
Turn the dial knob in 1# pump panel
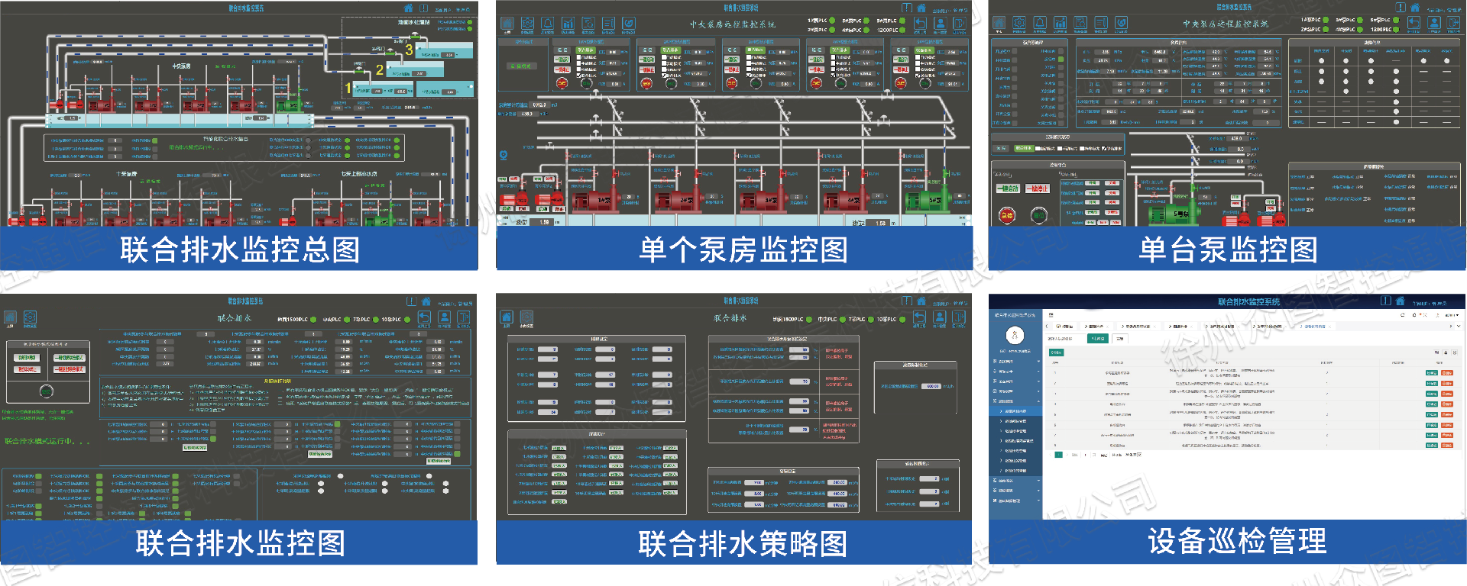[x=586, y=84]
